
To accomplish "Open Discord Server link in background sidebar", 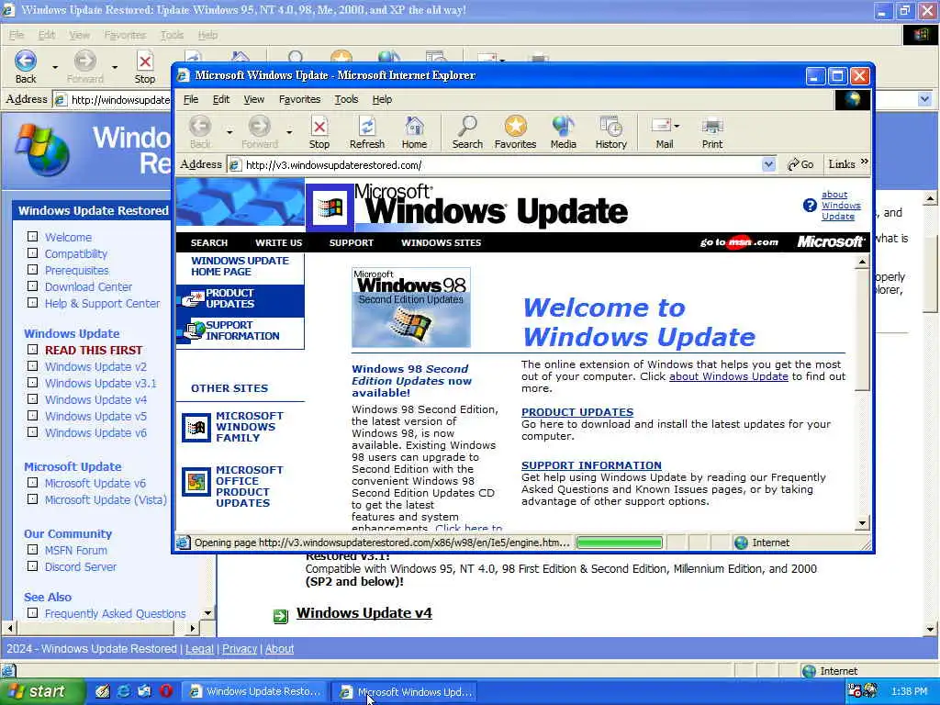I will (81, 567).
